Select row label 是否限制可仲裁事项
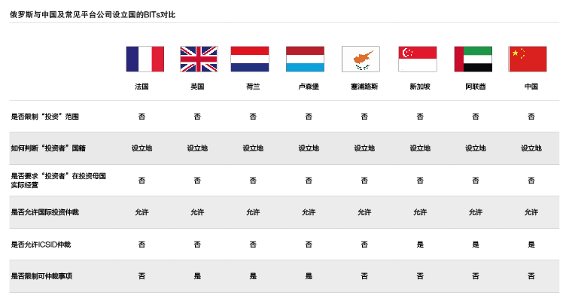Viewport: 566px width, 304px height. pyautogui.click(x=41, y=276)
